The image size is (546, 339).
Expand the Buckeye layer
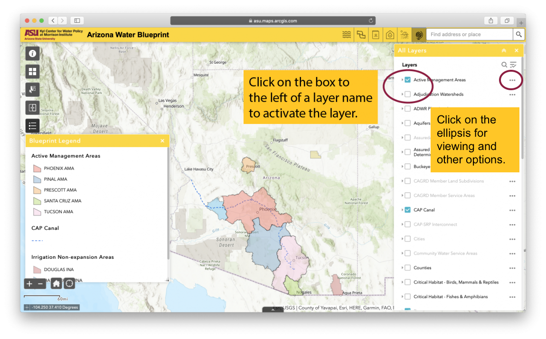pos(402,166)
